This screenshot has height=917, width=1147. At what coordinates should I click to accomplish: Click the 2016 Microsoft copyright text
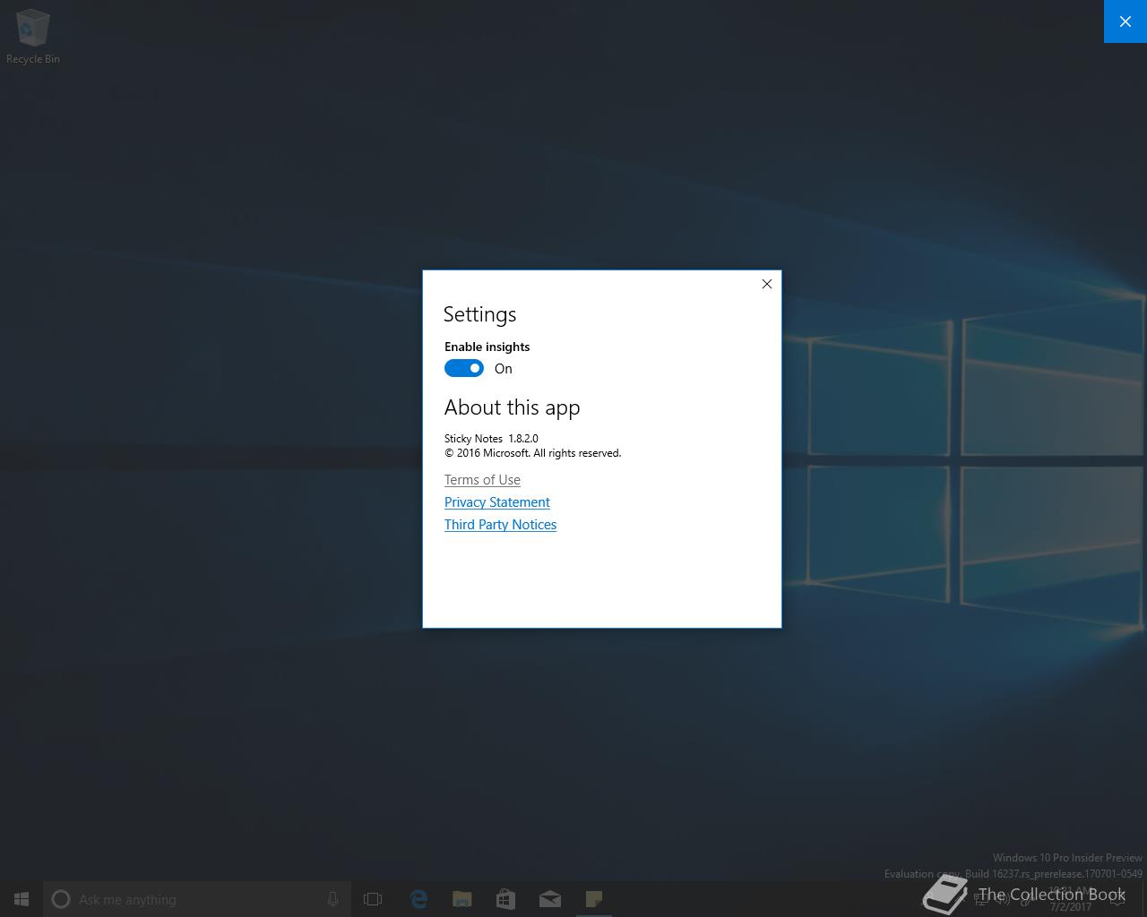coord(532,453)
